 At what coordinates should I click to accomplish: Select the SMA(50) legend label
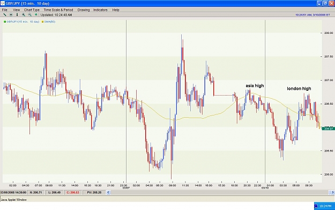50,21
